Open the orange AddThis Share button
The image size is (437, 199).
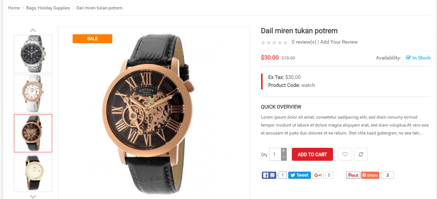point(370,175)
